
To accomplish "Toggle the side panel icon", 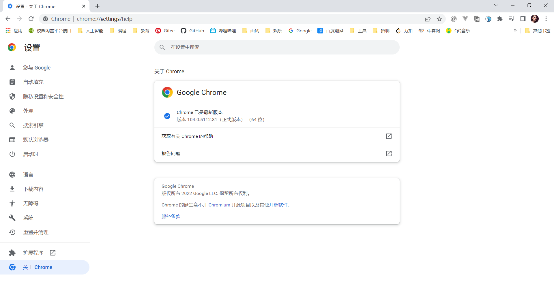I will coord(523,19).
